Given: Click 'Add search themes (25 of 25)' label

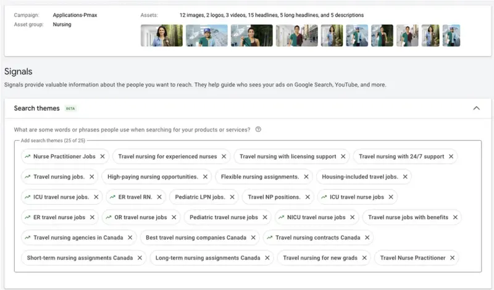Looking at the screenshot, I should pyautogui.click(x=53, y=141).
